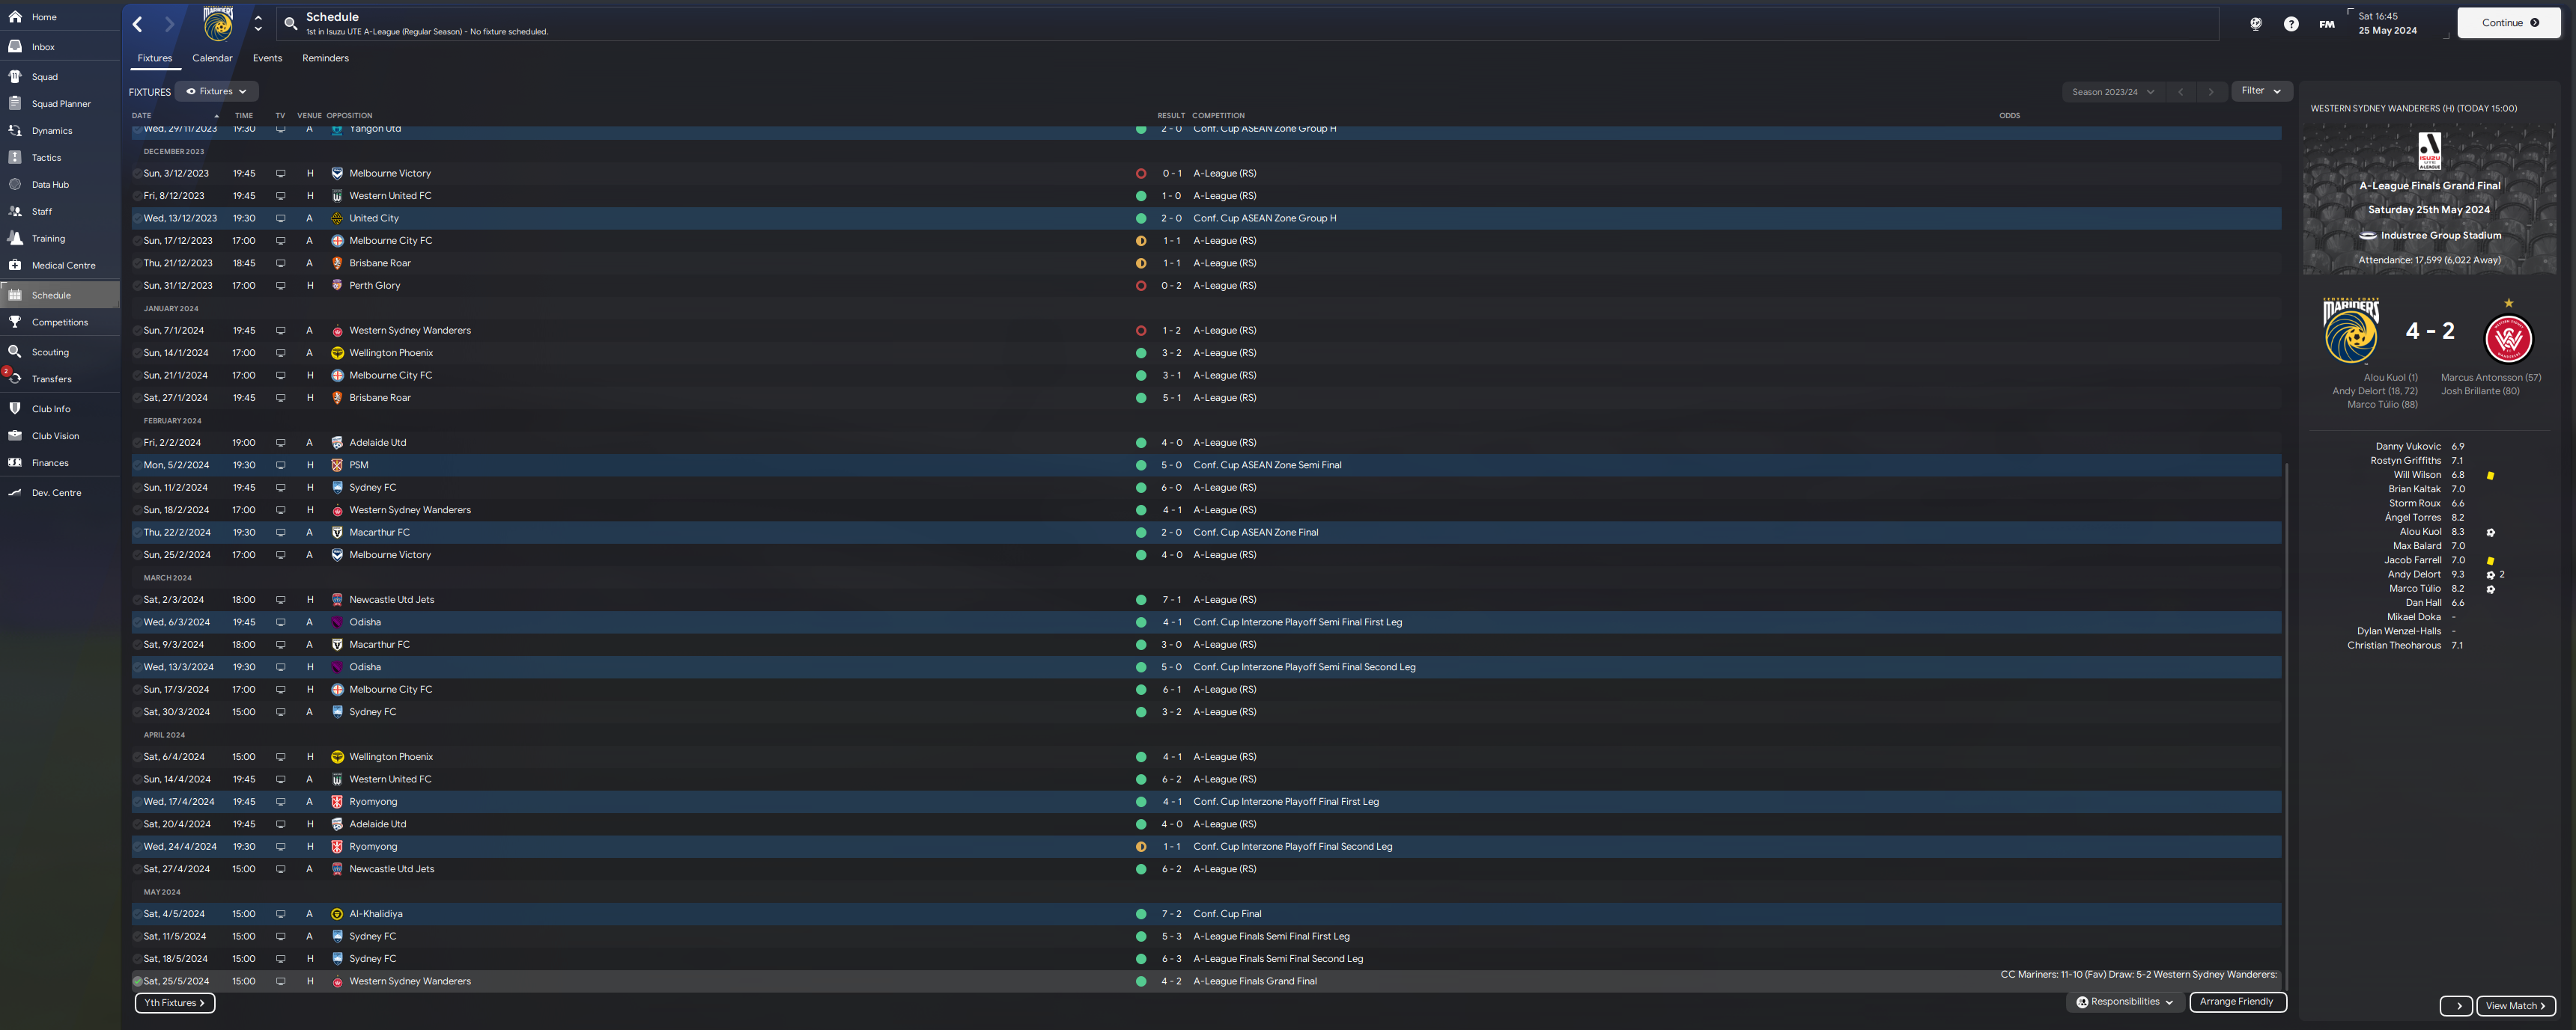Open the Squad Planner icon
The image size is (2576, 1030).
coord(15,104)
